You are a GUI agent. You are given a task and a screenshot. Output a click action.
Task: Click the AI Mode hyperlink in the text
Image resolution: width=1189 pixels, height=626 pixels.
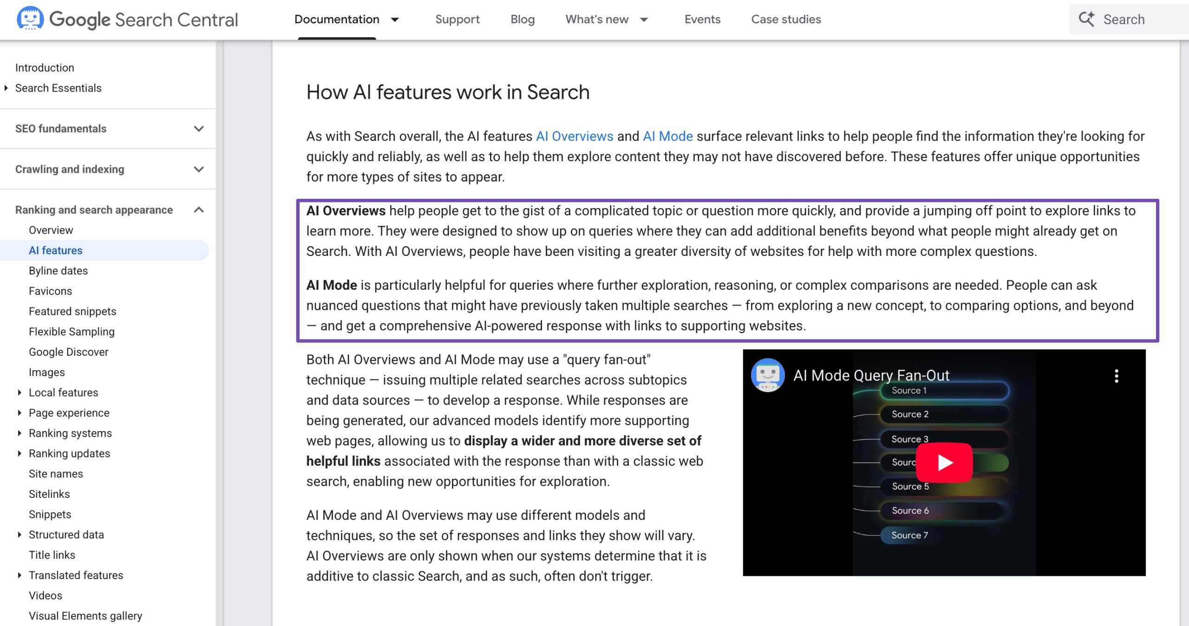[667, 136]
